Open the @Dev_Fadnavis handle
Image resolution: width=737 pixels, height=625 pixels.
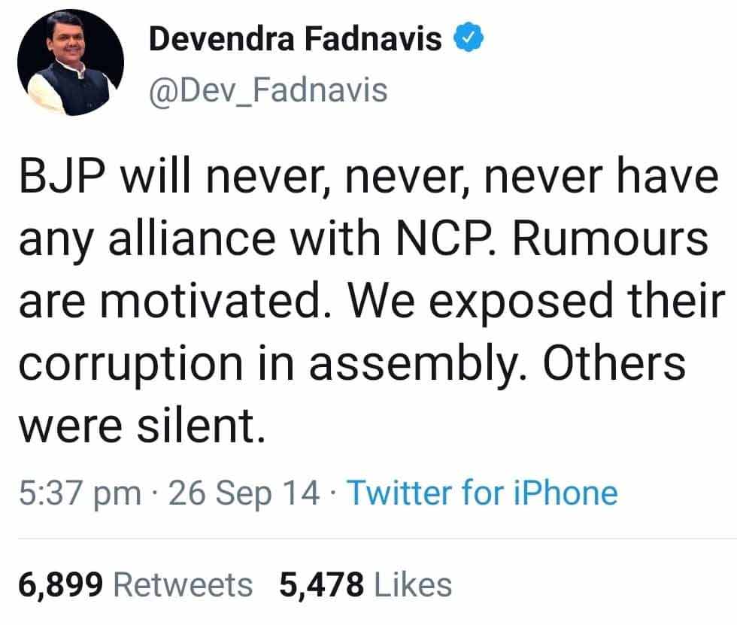click(268, 90)
